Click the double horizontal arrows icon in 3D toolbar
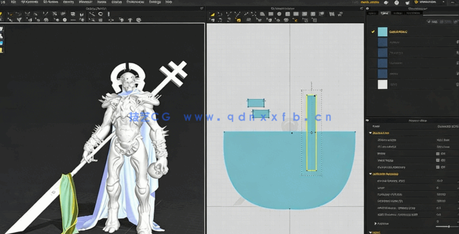 pyautogui.click(x=73, y=14)
